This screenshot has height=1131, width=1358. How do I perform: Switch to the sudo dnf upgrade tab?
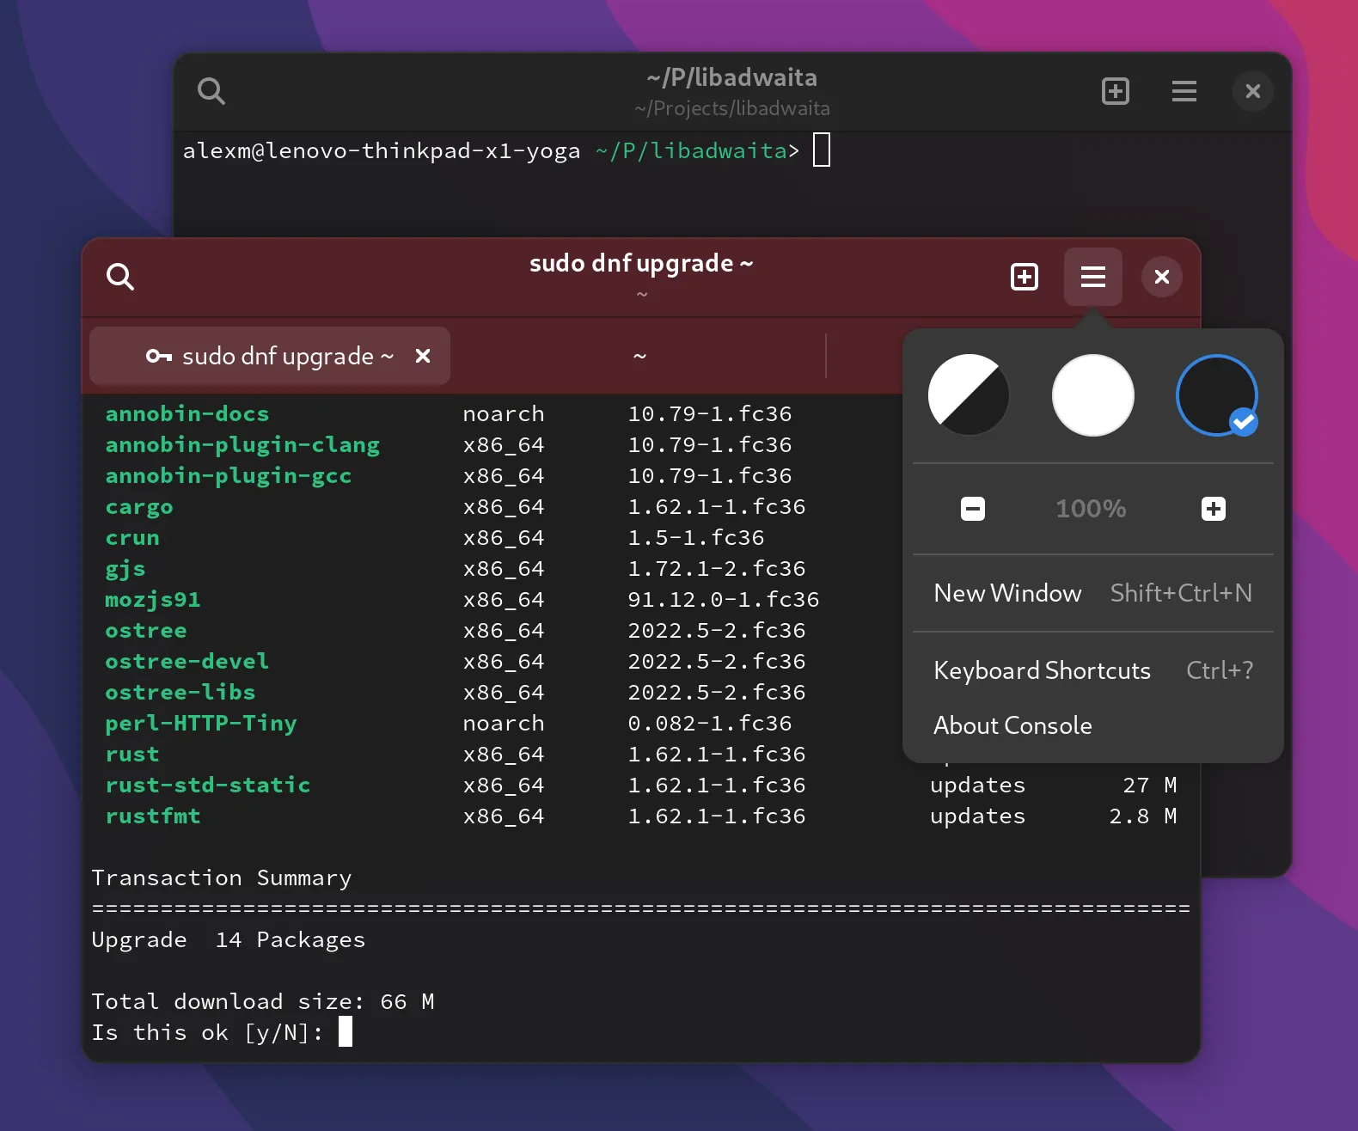click(271, 356)
